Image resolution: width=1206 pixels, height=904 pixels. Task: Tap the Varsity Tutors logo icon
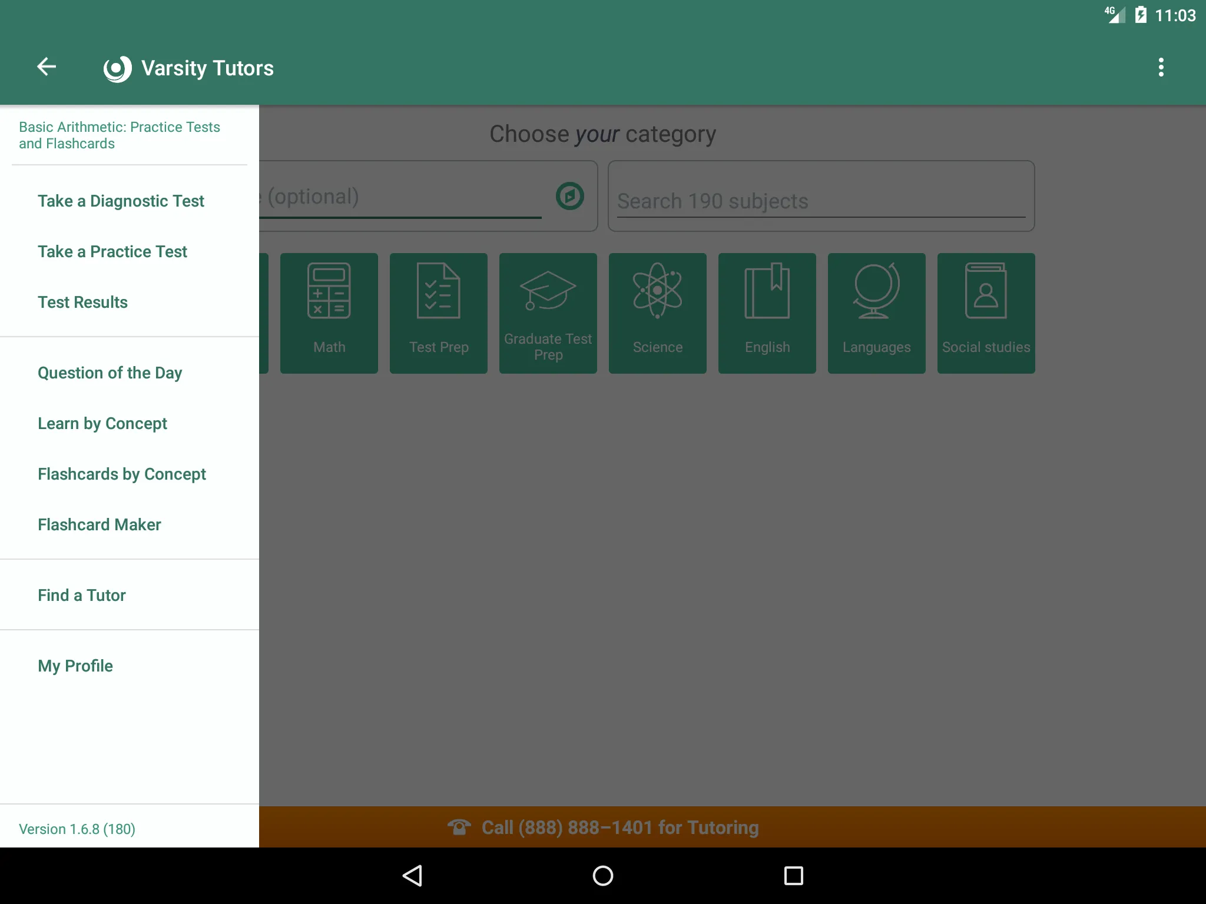[116, 68]
